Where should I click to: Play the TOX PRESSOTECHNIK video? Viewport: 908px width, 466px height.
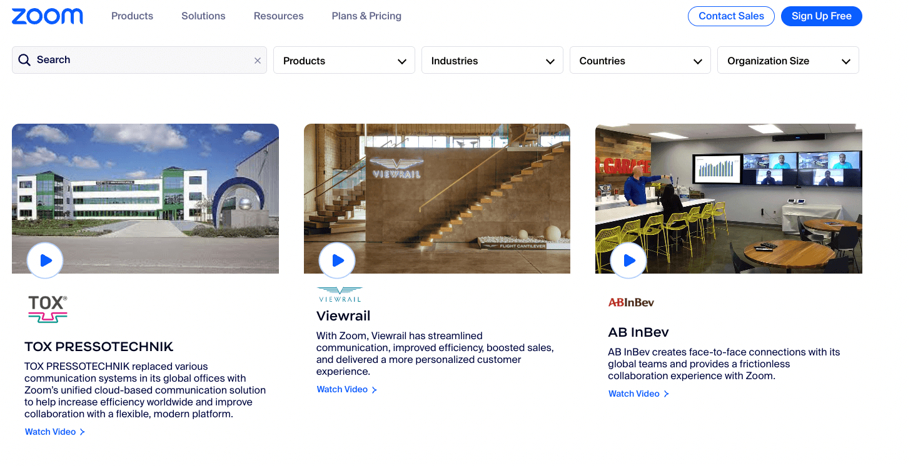[x=45, y=260]
